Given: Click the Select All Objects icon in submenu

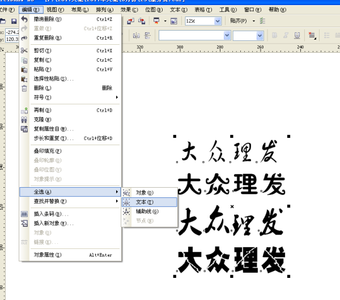Looking at the screenshot, I should coord(126,193).
